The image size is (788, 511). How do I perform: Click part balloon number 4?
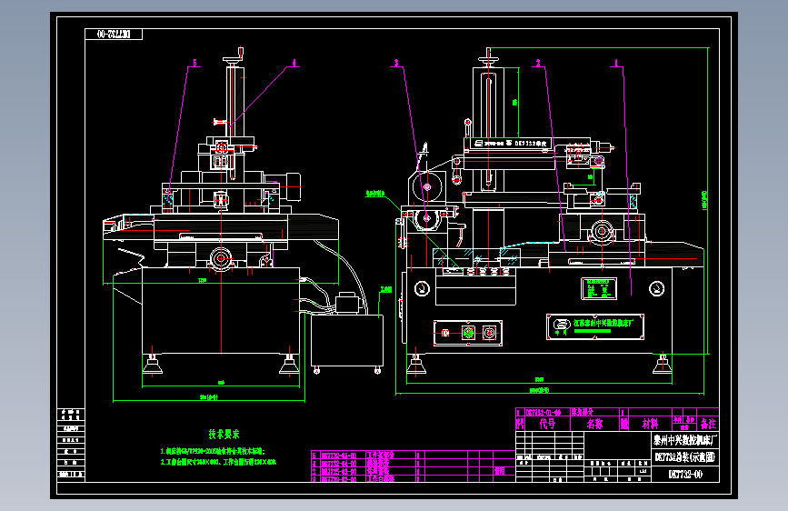click(x=294, y=63)
